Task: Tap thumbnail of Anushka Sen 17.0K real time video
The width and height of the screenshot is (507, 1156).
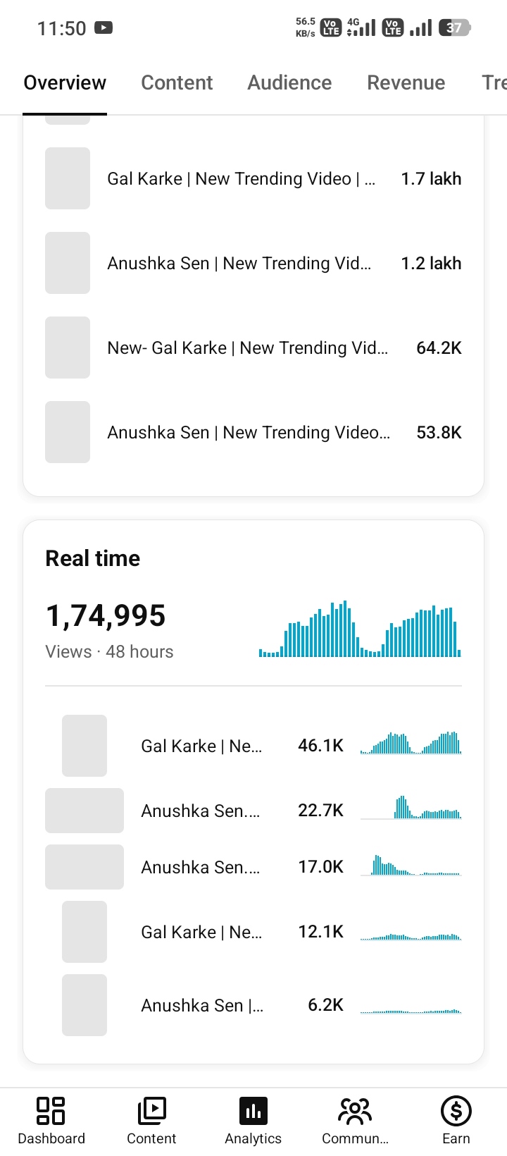Action: (84, 867)
